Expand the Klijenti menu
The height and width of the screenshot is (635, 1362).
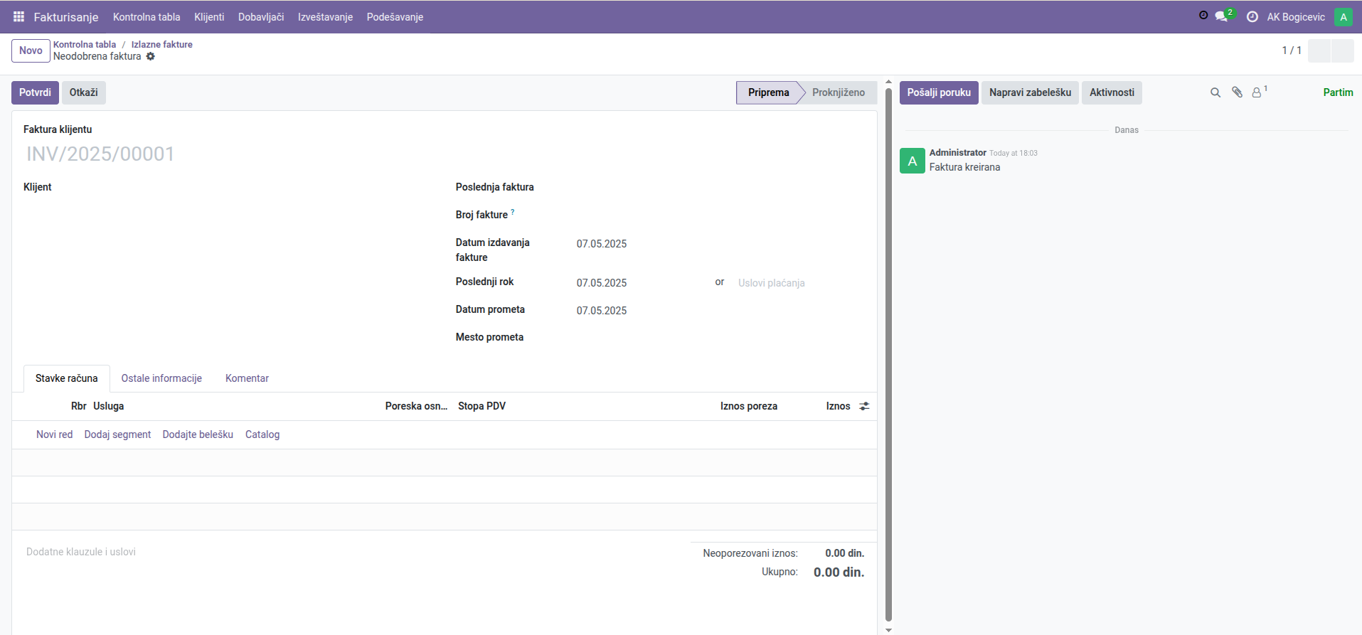(x=209, y=17)
